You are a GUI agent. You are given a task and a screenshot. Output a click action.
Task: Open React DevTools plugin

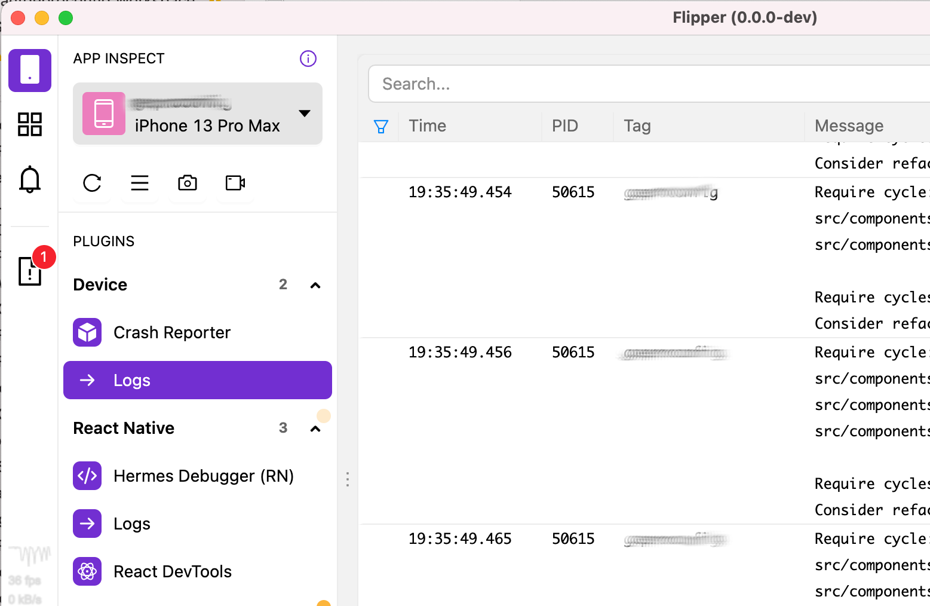pos(198,571)
